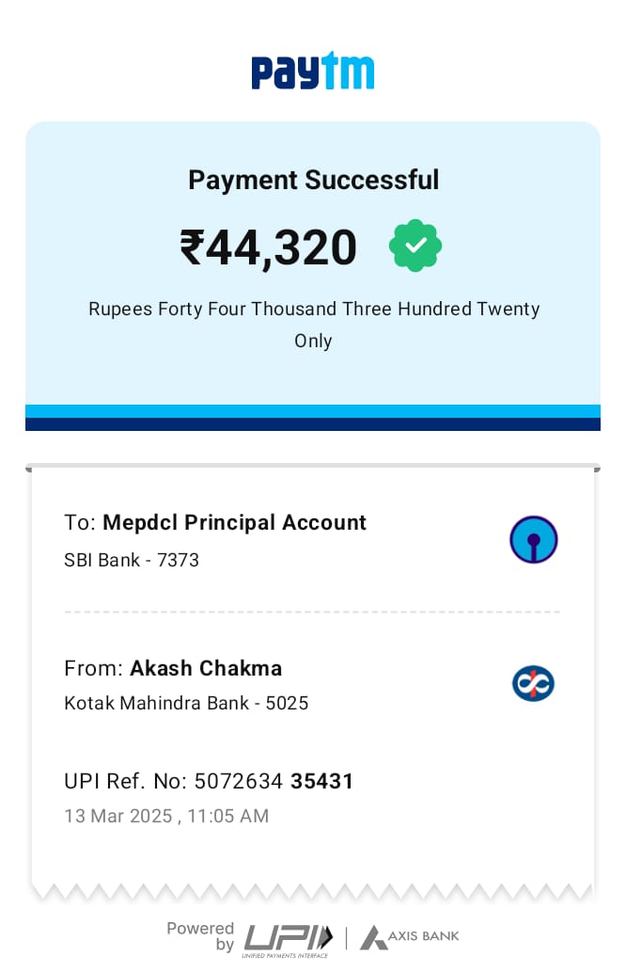Click SBI Bank - 7373 account detail
Image resolution: width=626 pixels, height=972 pixels.
132,560
